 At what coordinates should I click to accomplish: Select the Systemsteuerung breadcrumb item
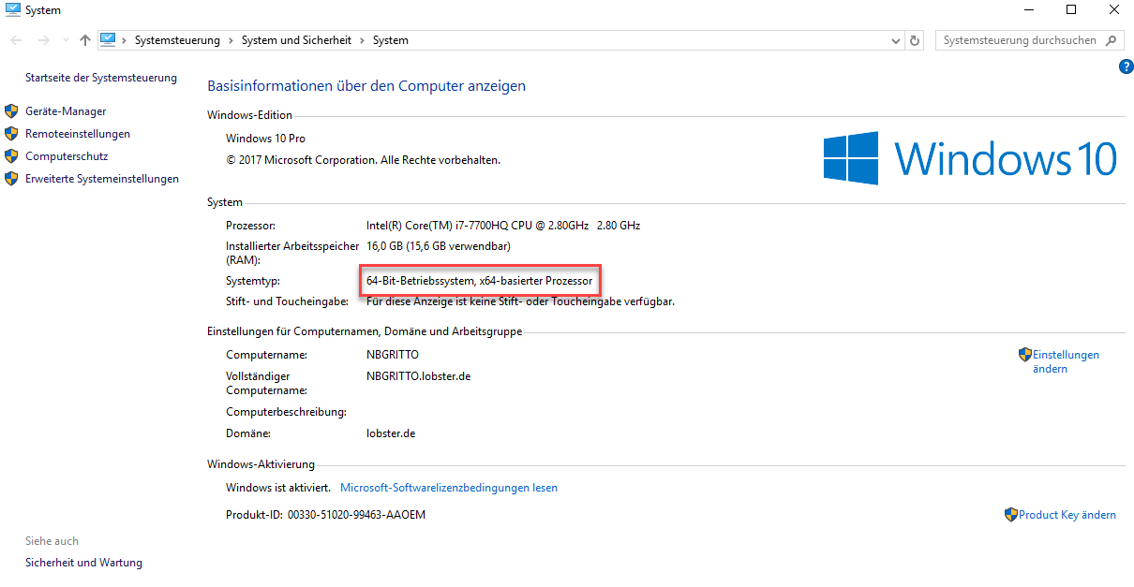pos(177,40)
